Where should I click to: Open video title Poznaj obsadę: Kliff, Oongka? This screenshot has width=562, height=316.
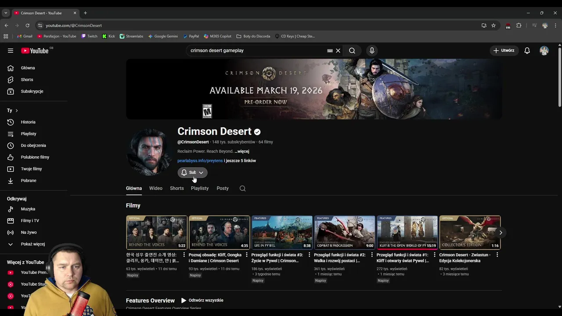[x=215, y=258]
